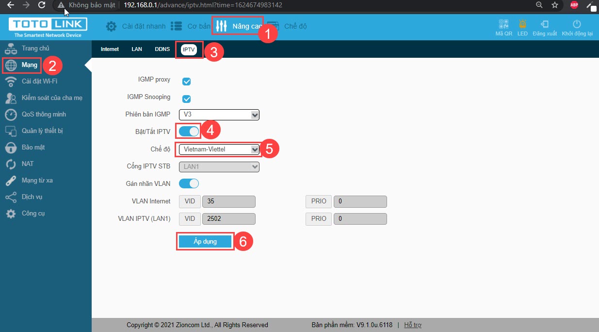
Task: Open the Cổng IPTV STB dropdown
Action: pos(219,166)
